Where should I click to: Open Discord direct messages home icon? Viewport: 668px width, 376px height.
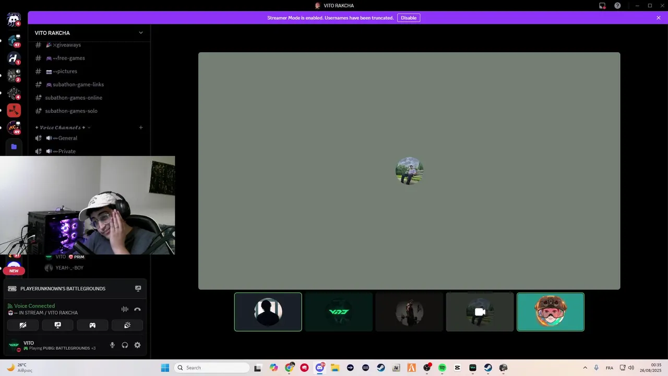click(x=14, y=20)
